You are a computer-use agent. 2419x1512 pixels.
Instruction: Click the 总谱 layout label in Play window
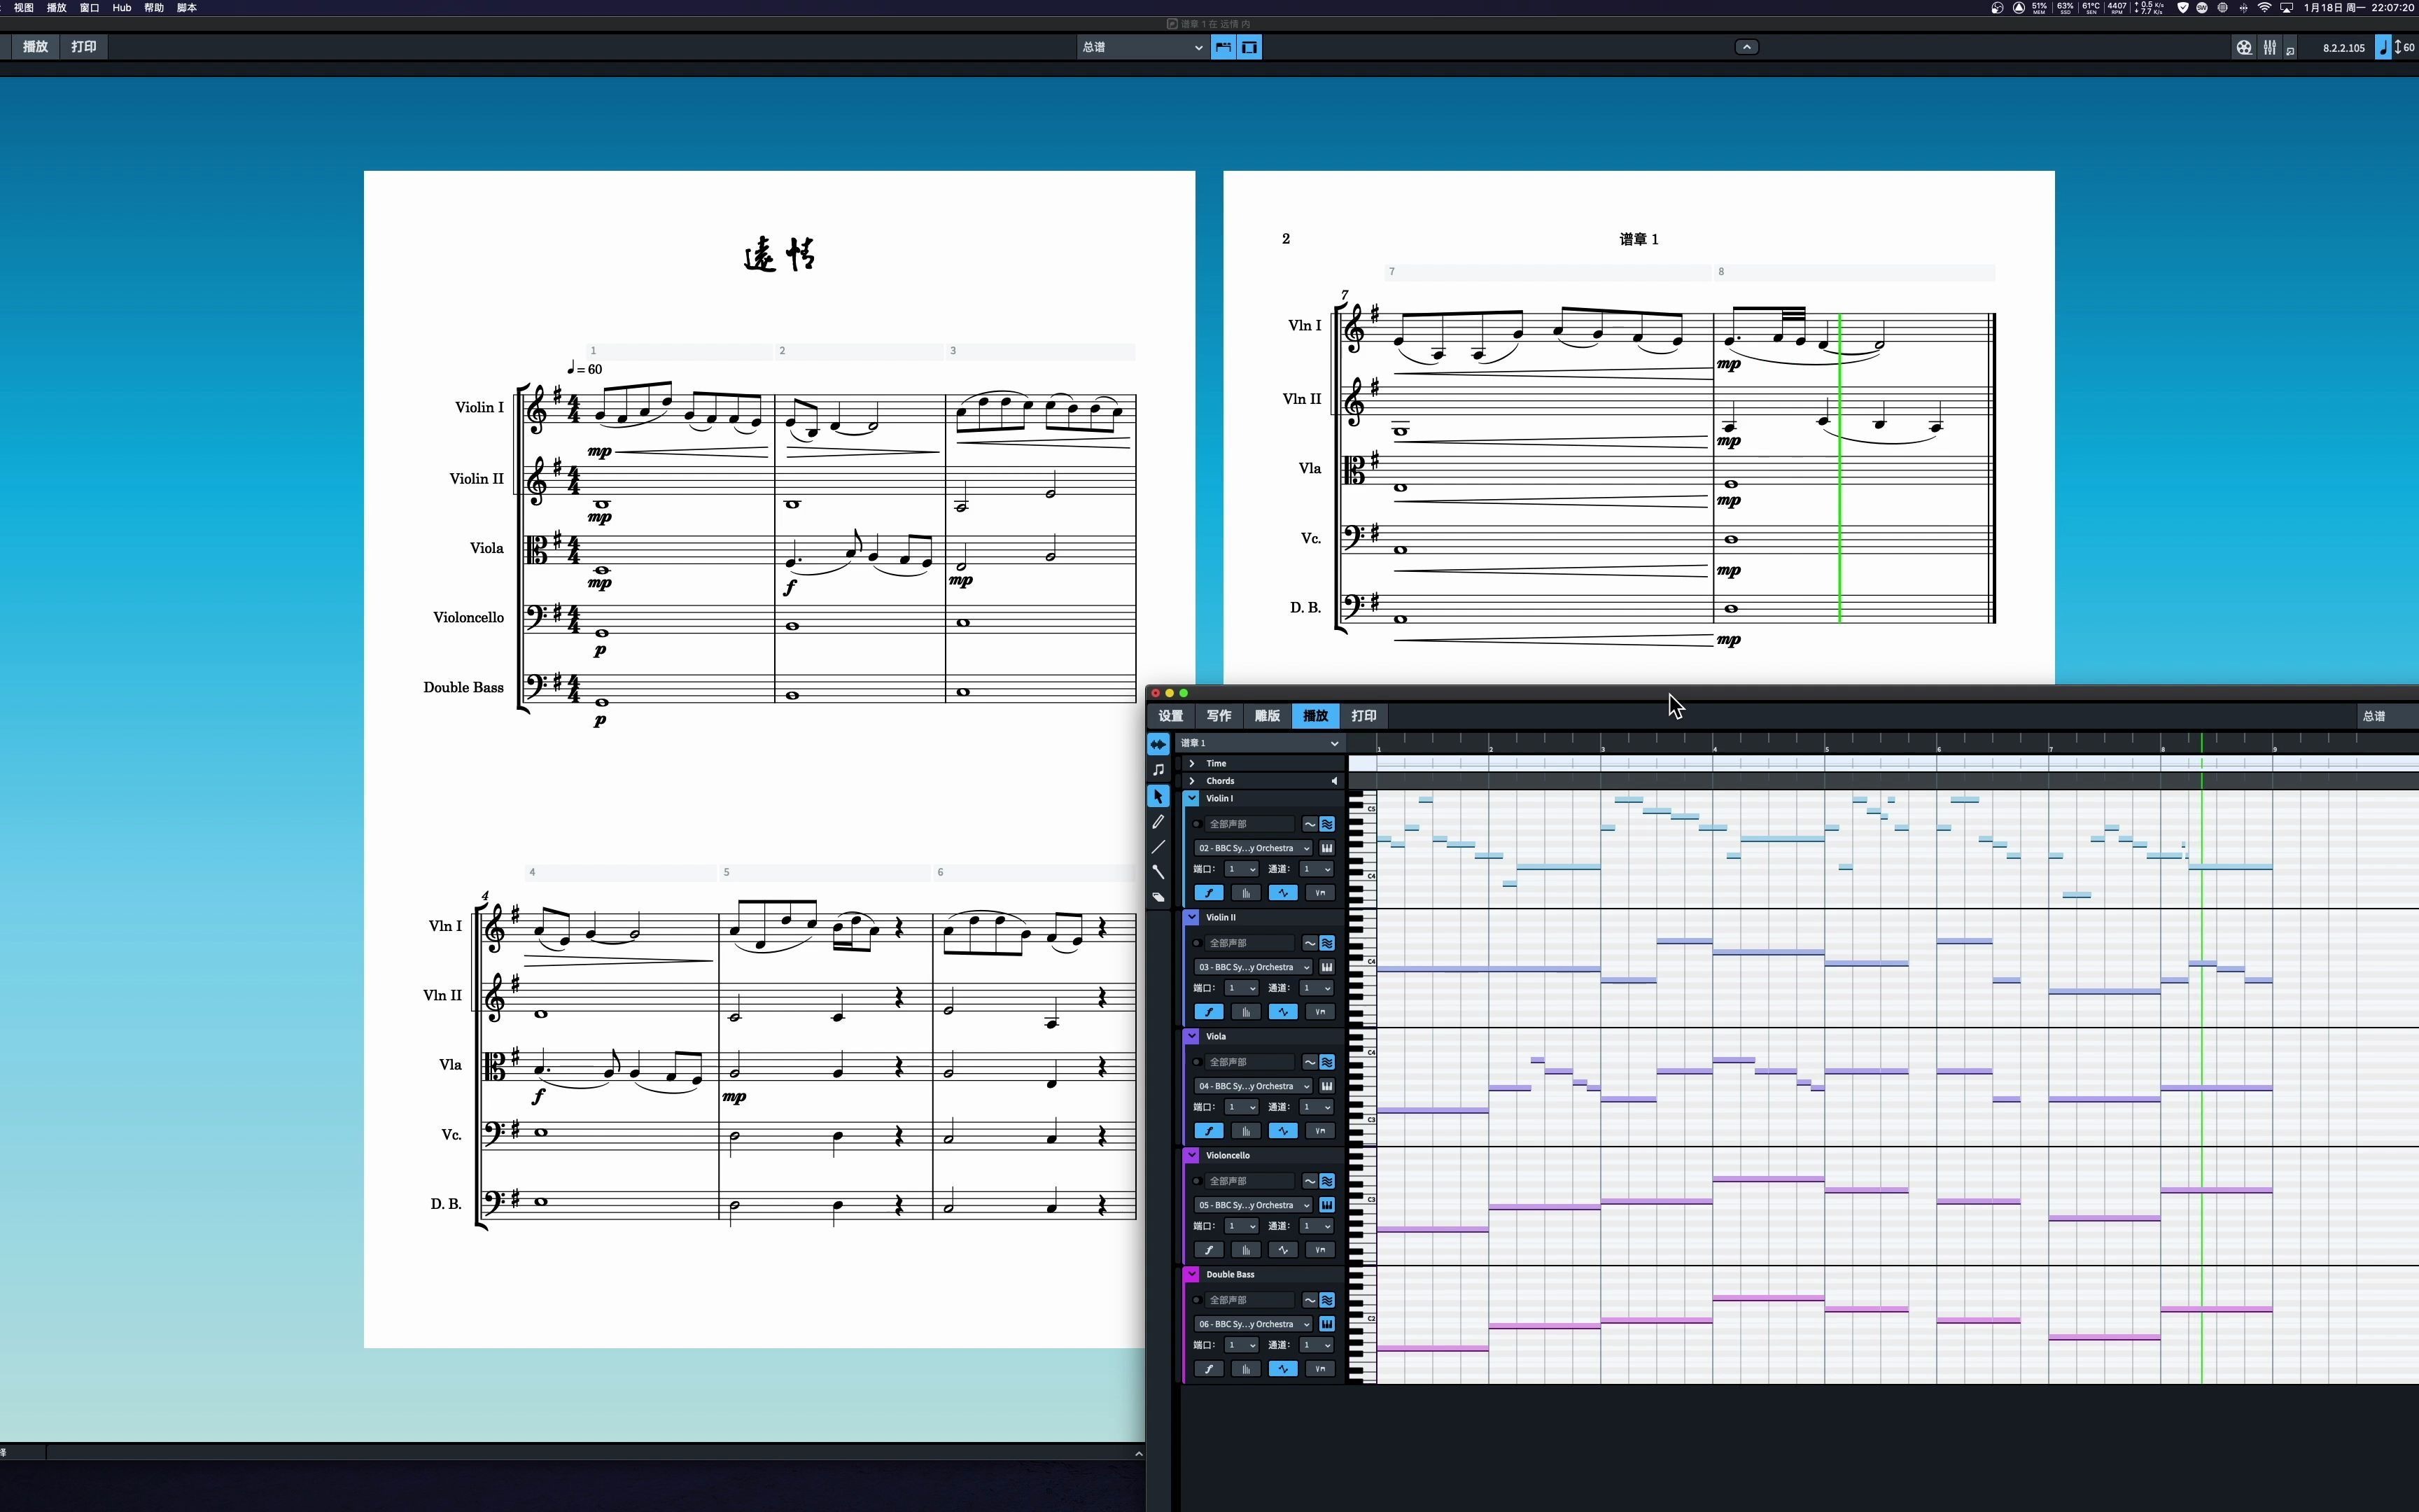coord(2373,716)
